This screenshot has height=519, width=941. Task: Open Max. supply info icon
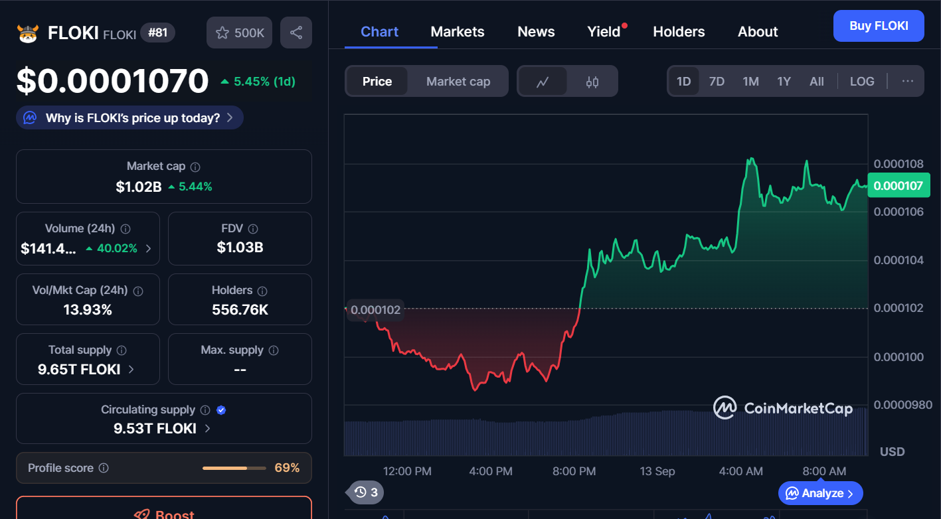[x=274, y=350]
